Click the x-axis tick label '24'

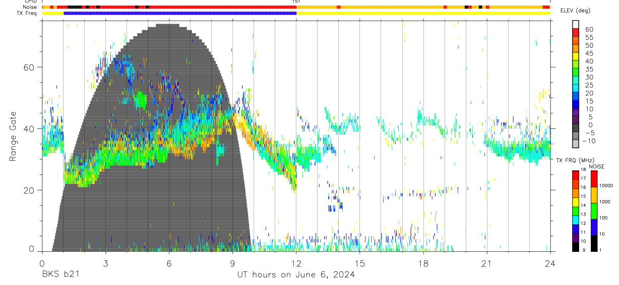pos(550,263)
